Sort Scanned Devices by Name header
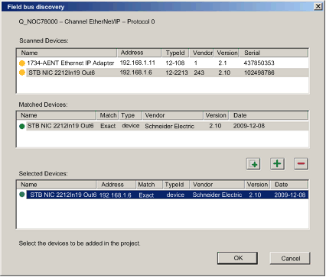Viewport: 326px width, 277px height. 67,53
